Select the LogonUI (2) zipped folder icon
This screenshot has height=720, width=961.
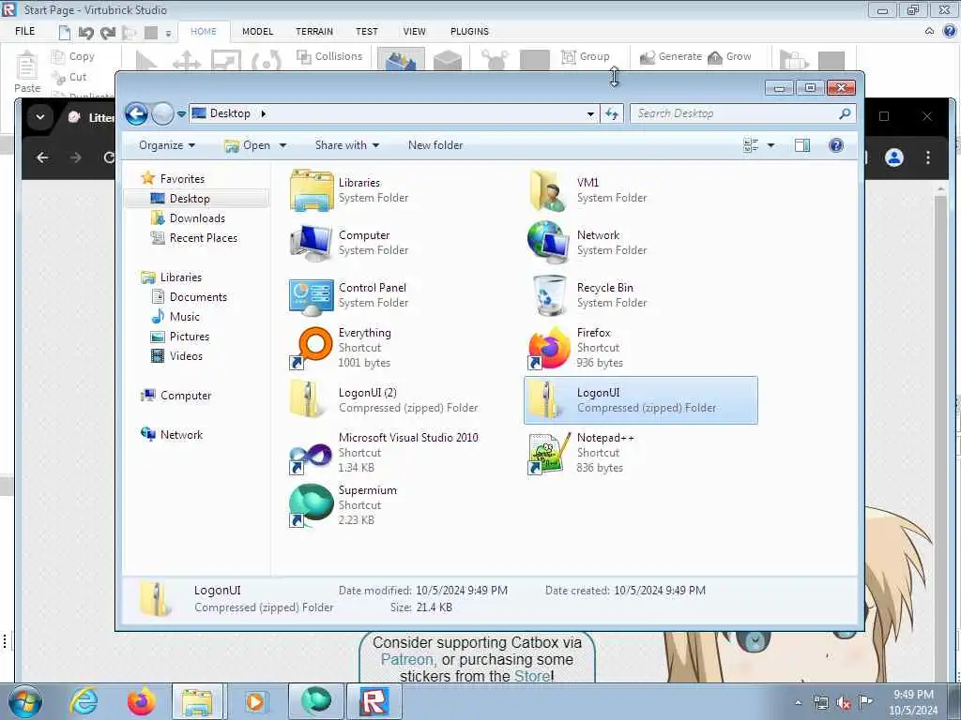click(307, 399)
